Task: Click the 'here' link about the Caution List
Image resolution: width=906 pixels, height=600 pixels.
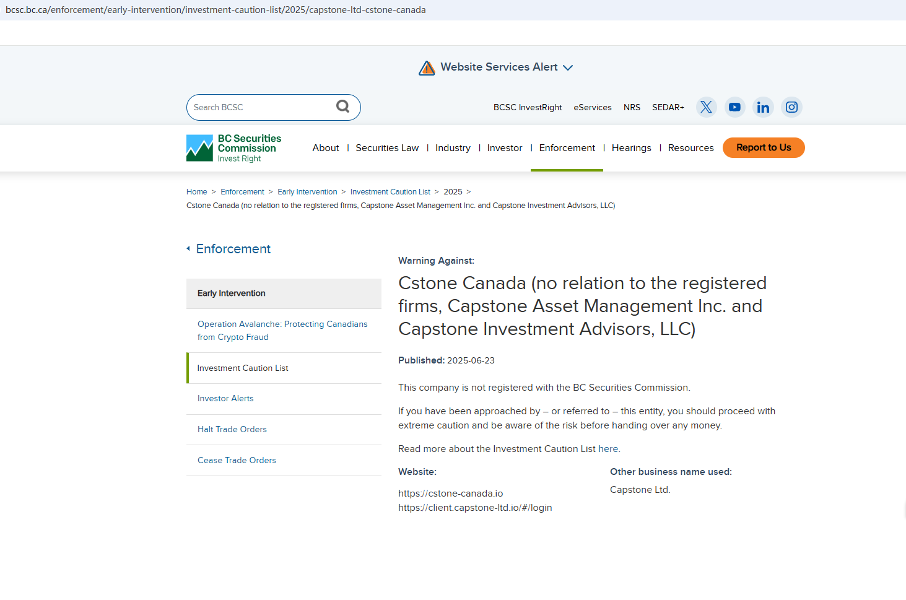Action: pos(608,449)
